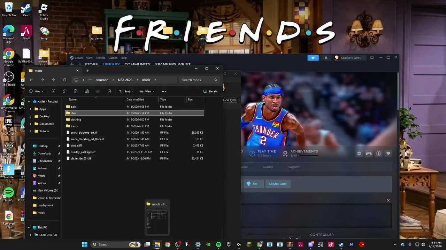Toggle the Details pane in Explorer
The image size is (446, 250).
(x=210, y=91)
